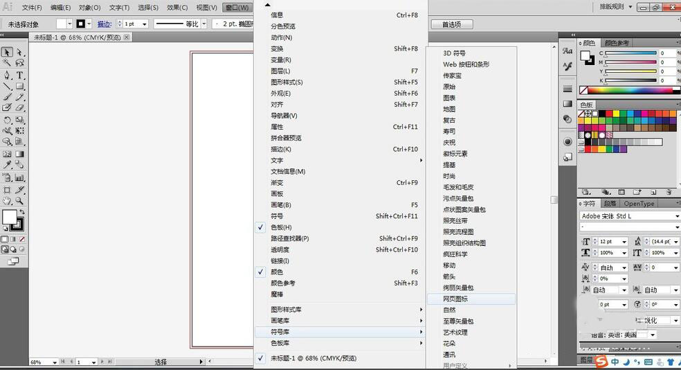Viewport: 681px width, 370px height.
Task: Expand the 画笔库 submenu
Action: pyautogui.click(x=338, y=320)
